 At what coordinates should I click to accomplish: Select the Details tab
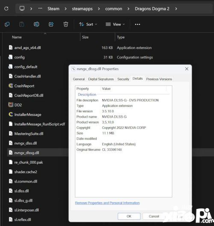(x=137, y=78)
